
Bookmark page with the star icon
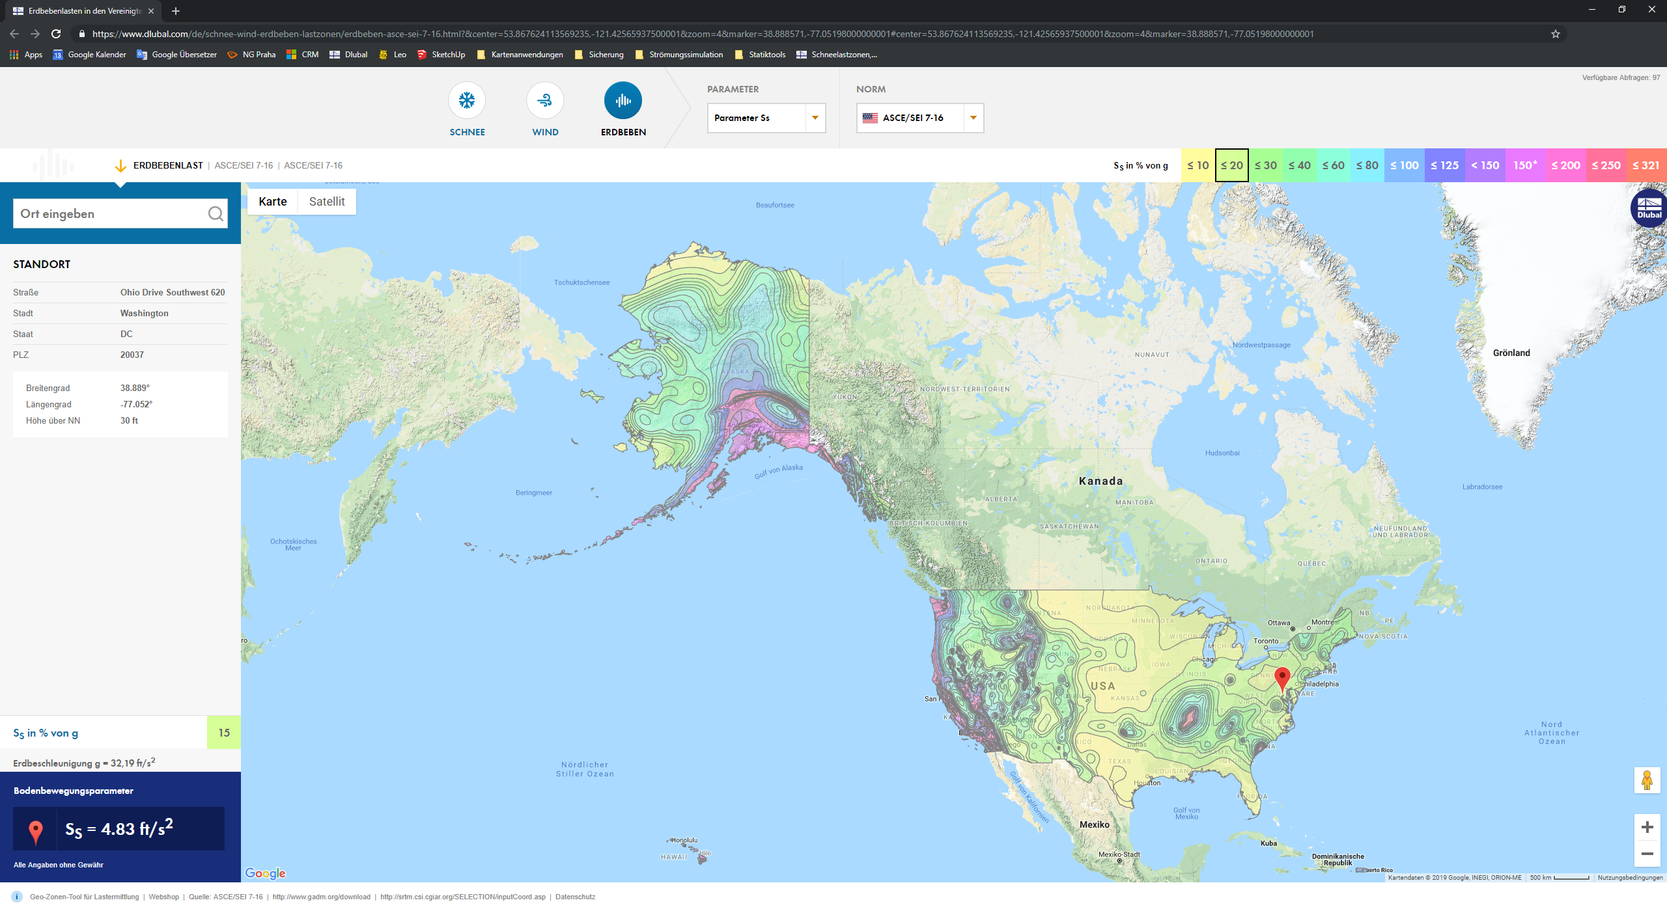coord(1556,34)
